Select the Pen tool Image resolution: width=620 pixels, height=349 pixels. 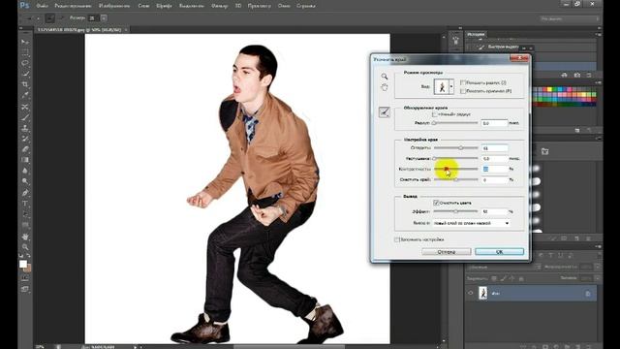click(25, 193)
